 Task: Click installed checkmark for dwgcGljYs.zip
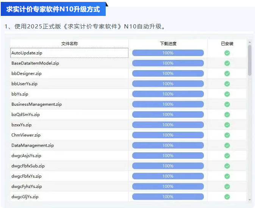tap(227, 197)
